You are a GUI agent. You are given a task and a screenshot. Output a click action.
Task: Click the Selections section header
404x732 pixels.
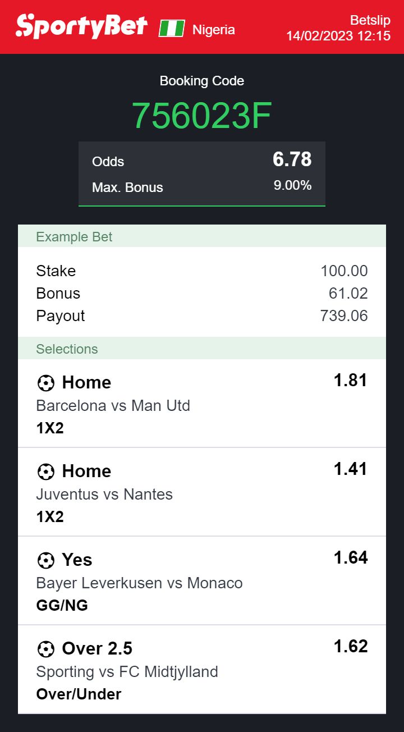coord(67,349)
